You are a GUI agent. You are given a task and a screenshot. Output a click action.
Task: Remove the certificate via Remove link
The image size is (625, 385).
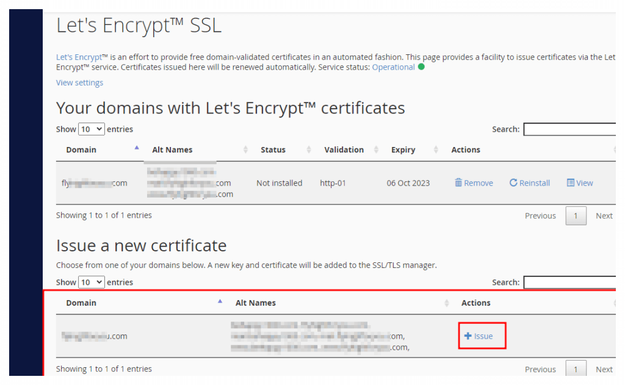coord(474,183)
